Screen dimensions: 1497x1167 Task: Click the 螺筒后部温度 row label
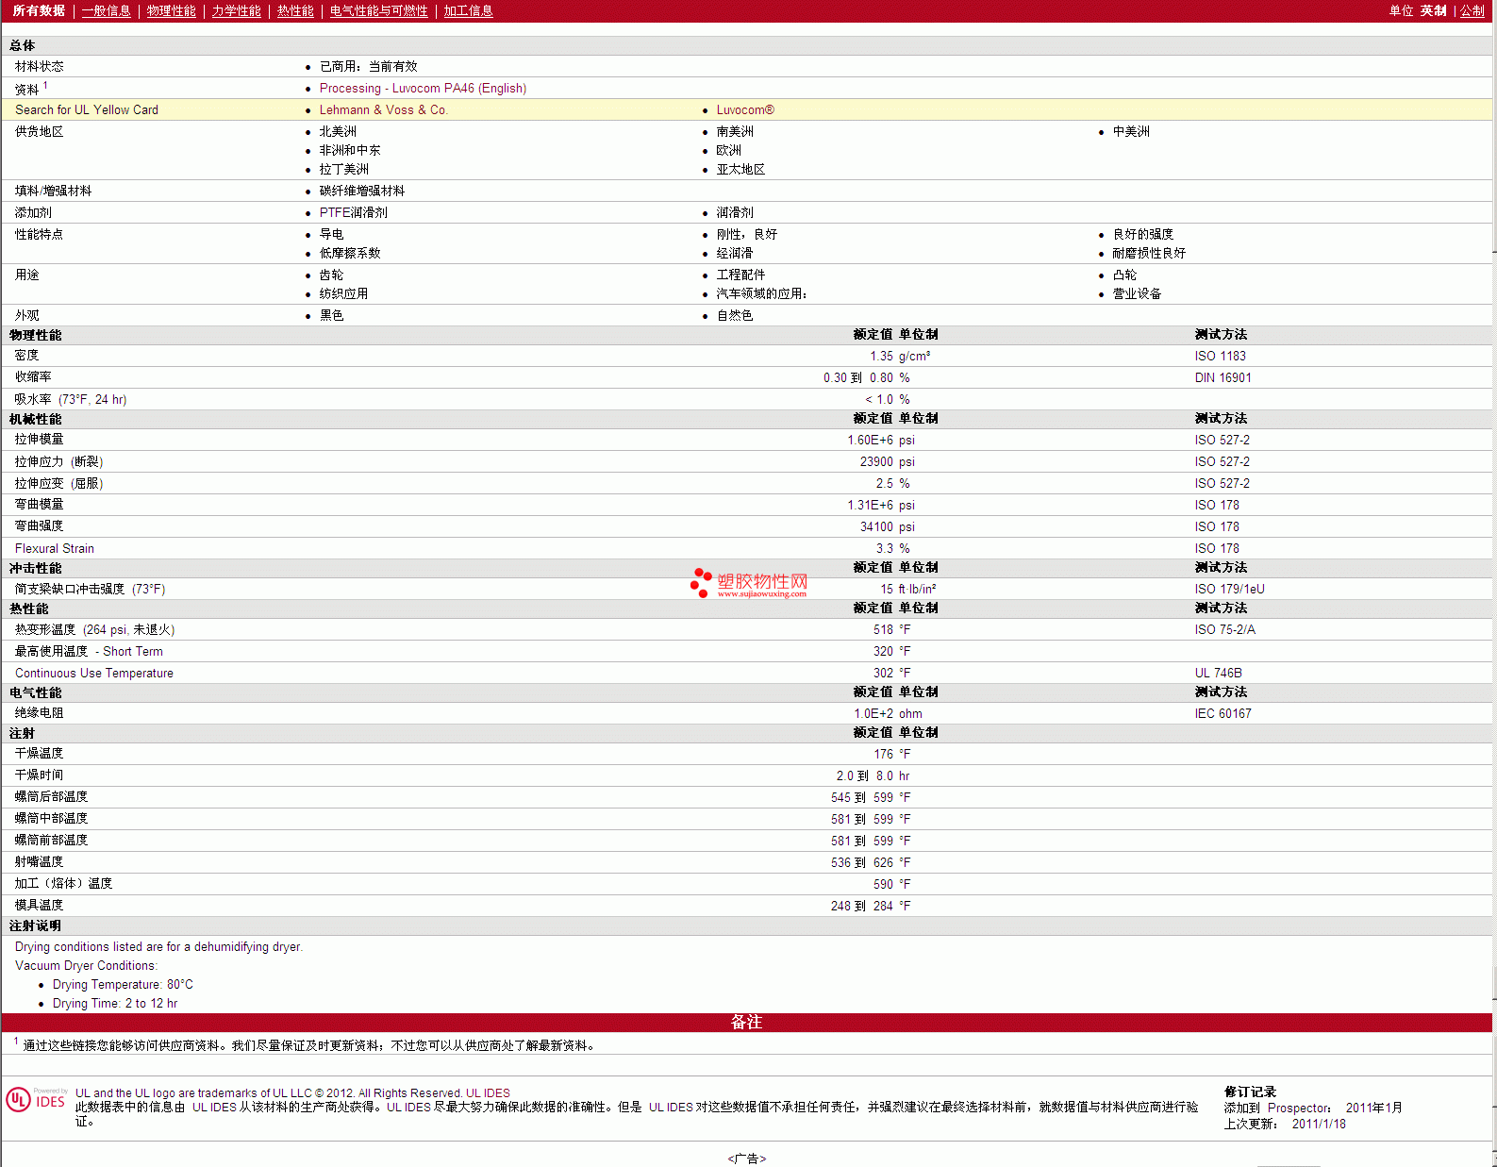pos(51,796)
